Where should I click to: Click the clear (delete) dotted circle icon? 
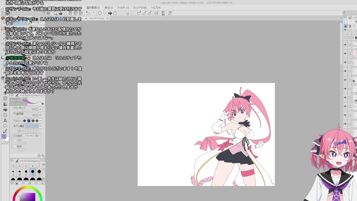pyautogui.click(x=100, y=13)
